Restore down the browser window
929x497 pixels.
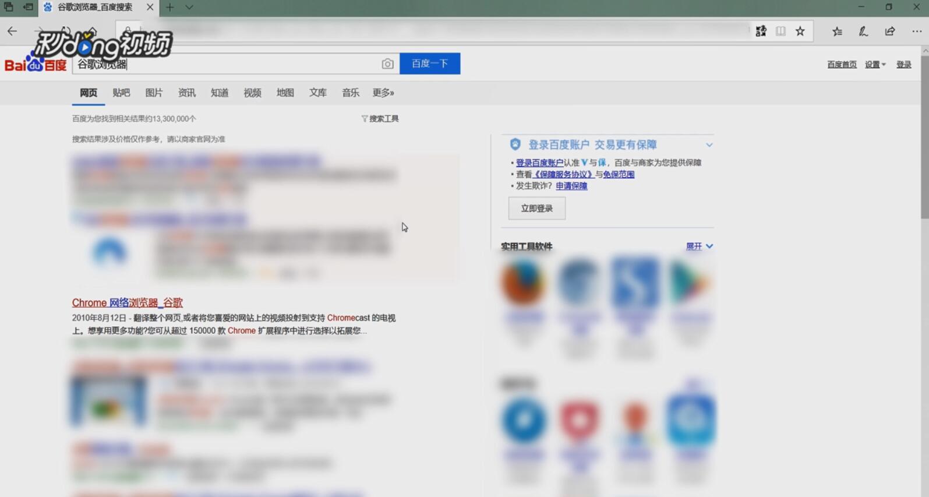889,7
